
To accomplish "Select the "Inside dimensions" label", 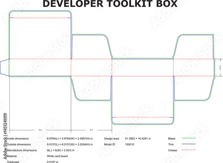I will [18, 138].
